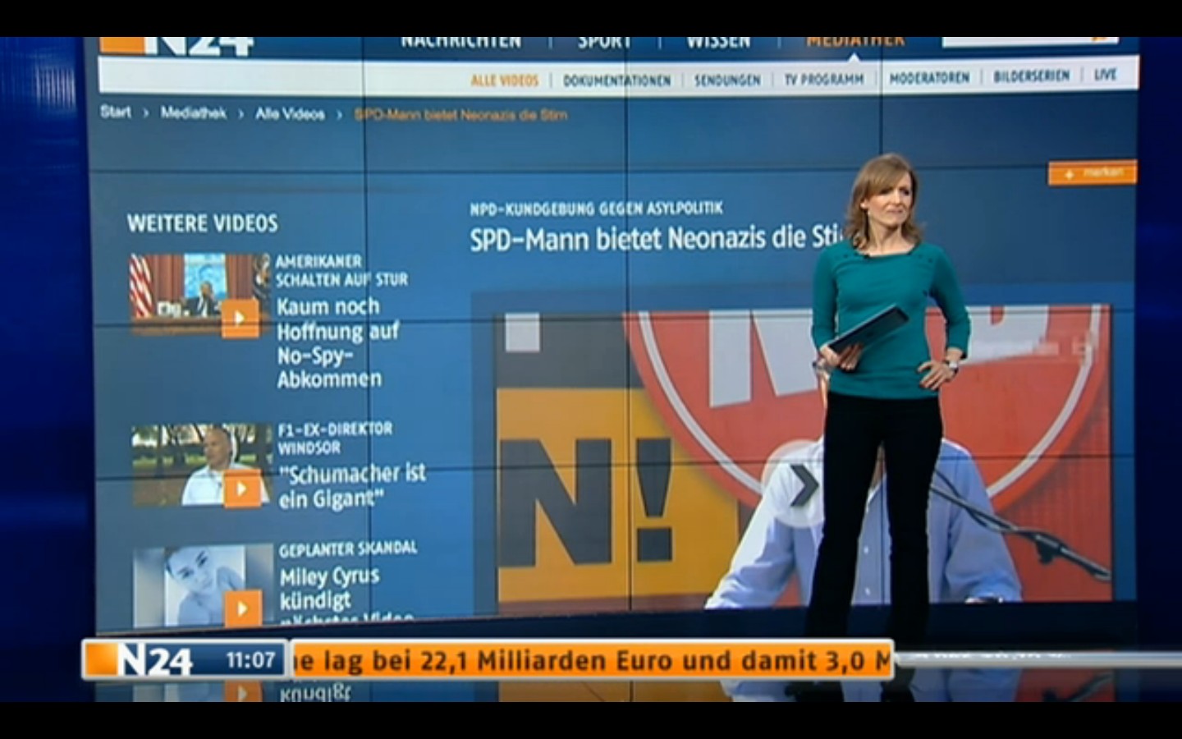Viewport: 1182px width, 739px height.
Task: Select Sport in the main navigation
Action: (x=604, y=41)
